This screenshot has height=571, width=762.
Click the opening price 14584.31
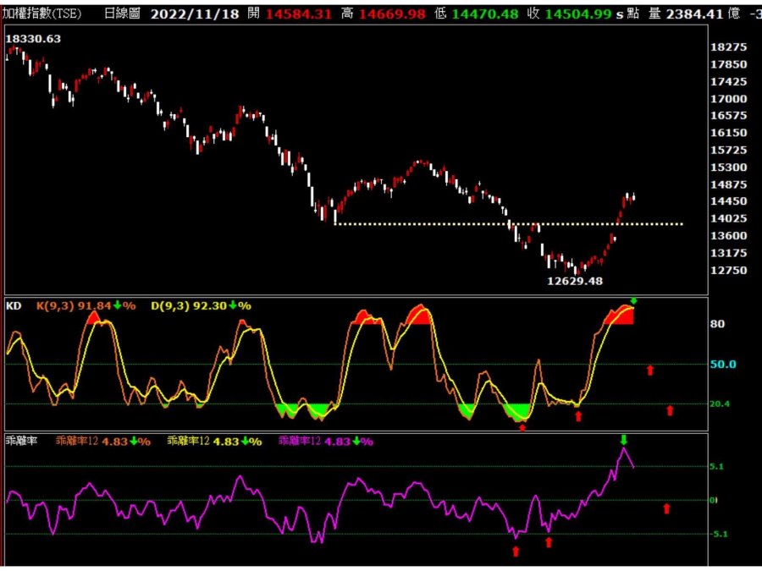pos(298,14)
